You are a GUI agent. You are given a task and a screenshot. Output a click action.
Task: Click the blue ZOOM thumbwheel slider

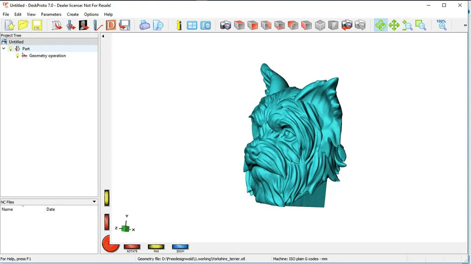coord(180,247)
